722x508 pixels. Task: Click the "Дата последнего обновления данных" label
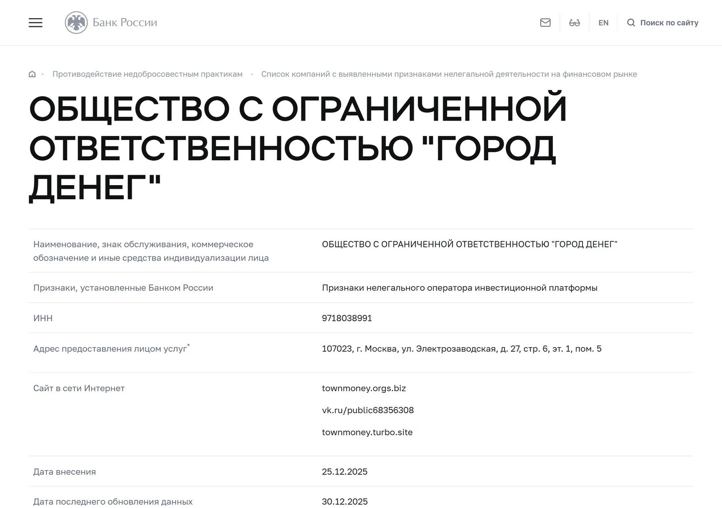point(113,502)
